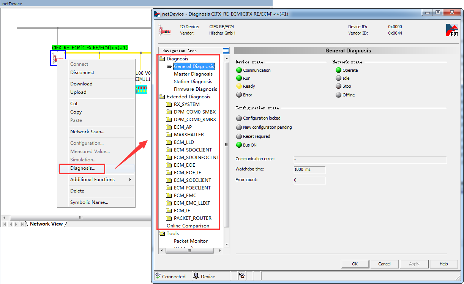The width and height of the screenshot is (464, 284).
Task: Click the netDevice title bar app icon
Action: pos(157,14)
